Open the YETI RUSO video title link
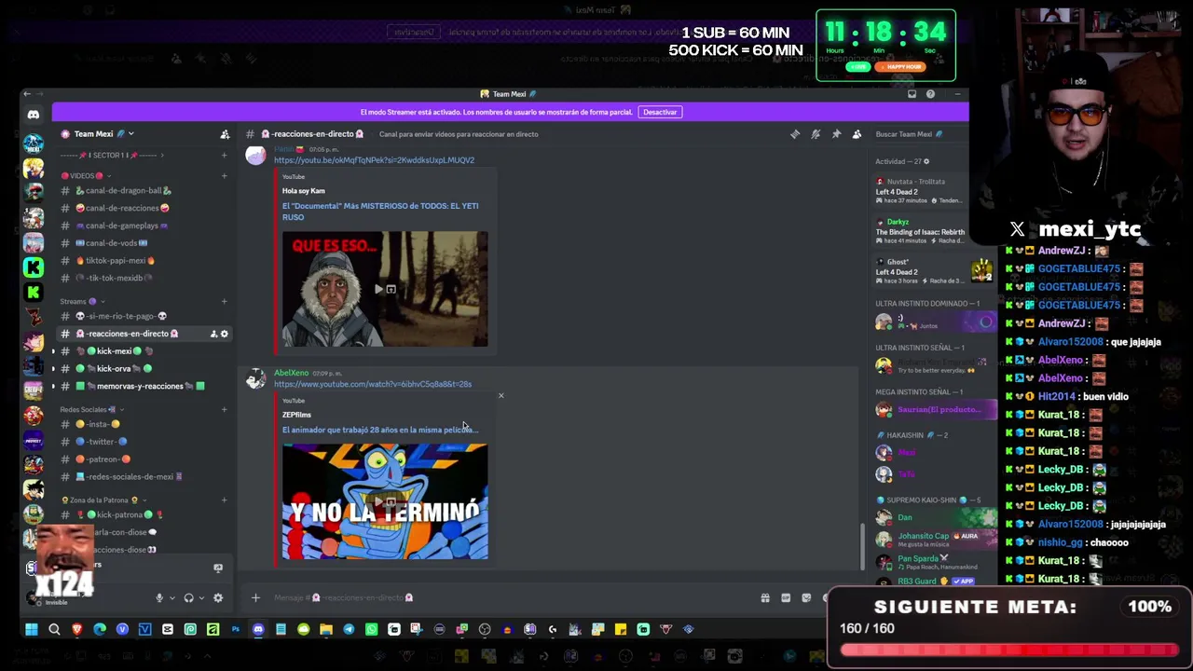 [380, 212]
